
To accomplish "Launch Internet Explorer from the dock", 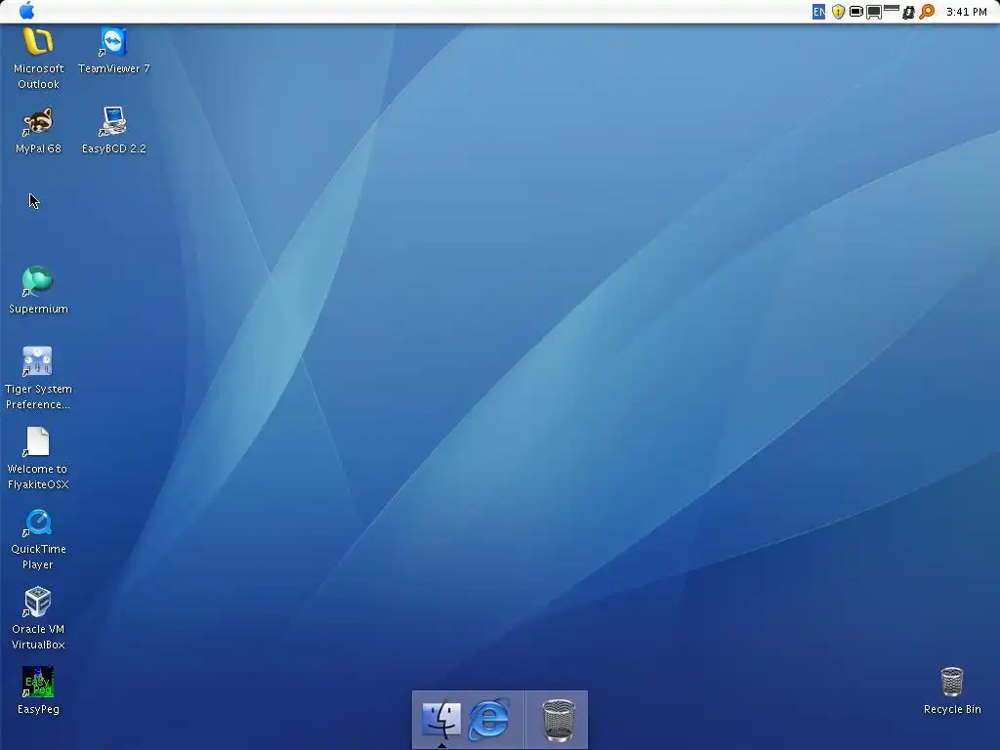I will click(489, 720).
